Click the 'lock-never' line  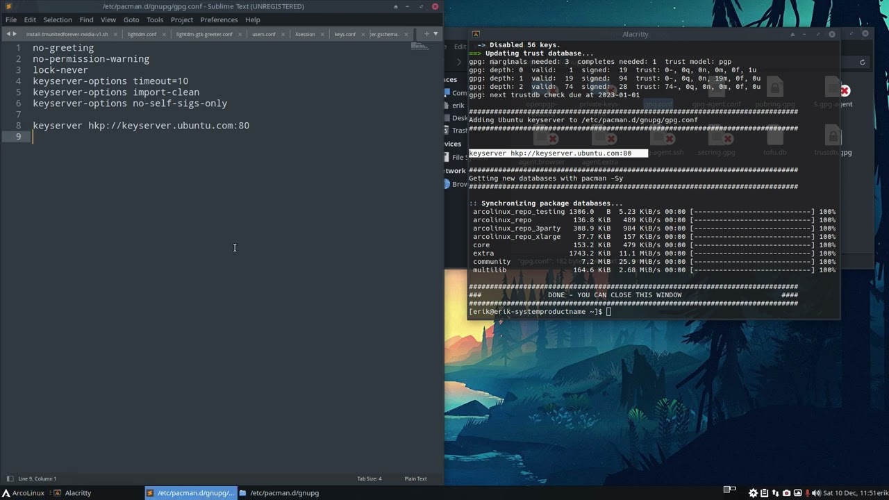click(60, 70)
